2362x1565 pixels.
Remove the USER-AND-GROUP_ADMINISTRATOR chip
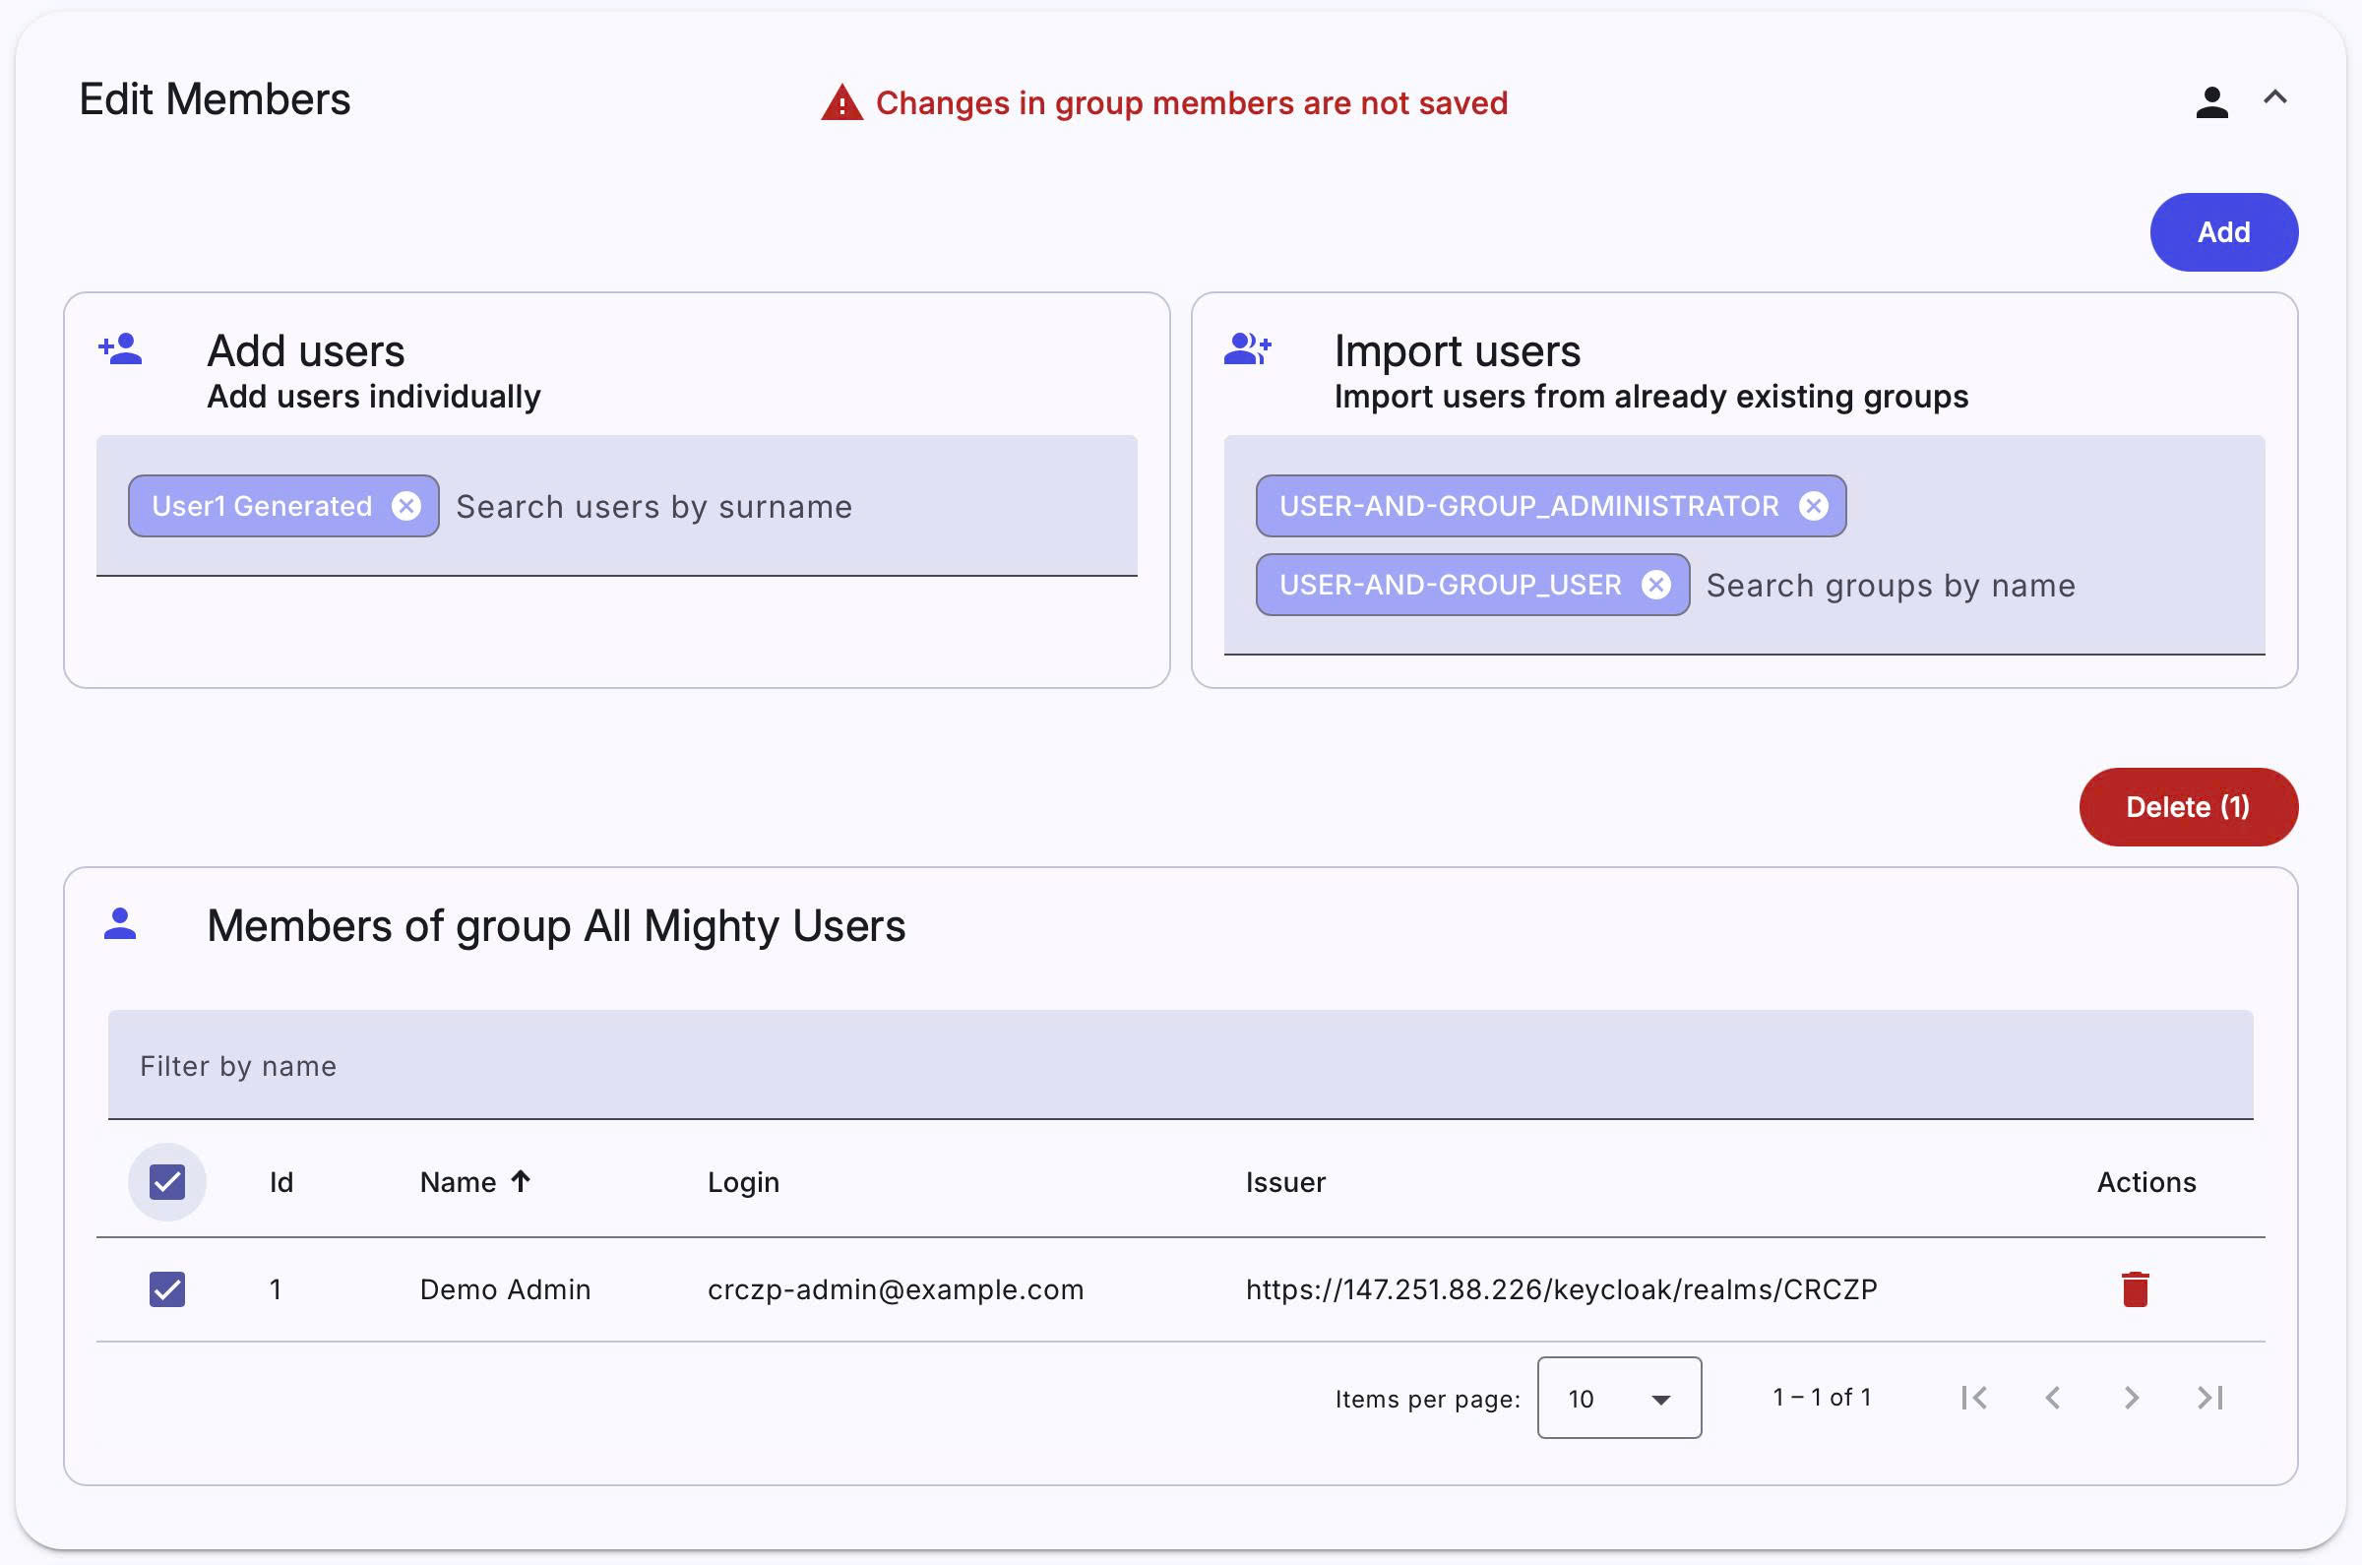tap(1814, 506)
